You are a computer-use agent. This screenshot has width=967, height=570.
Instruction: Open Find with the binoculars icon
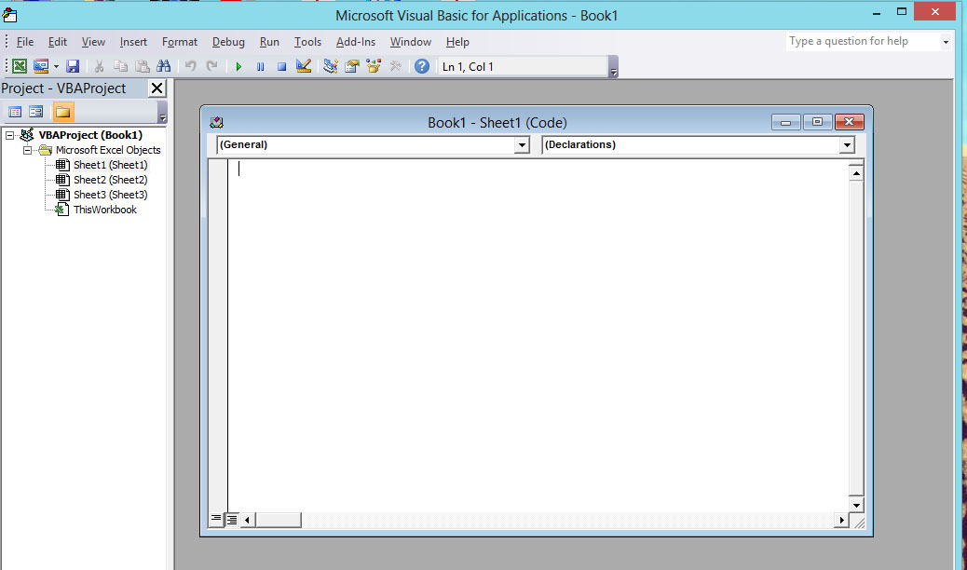[163, 67]
